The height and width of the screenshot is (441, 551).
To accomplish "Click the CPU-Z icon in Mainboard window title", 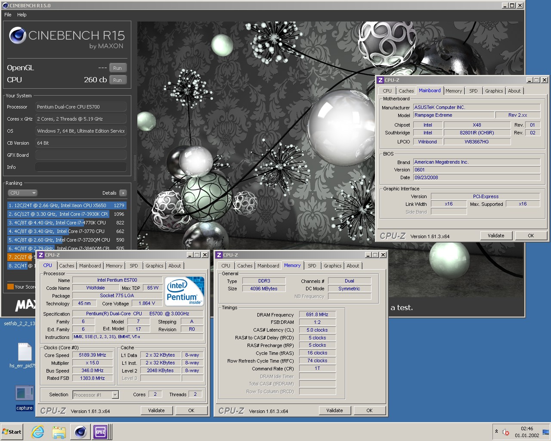I will [x=381, y=80].
